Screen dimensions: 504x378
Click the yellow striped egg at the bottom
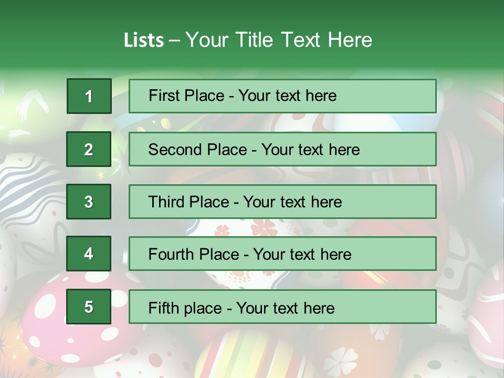[x=247, y=357]
